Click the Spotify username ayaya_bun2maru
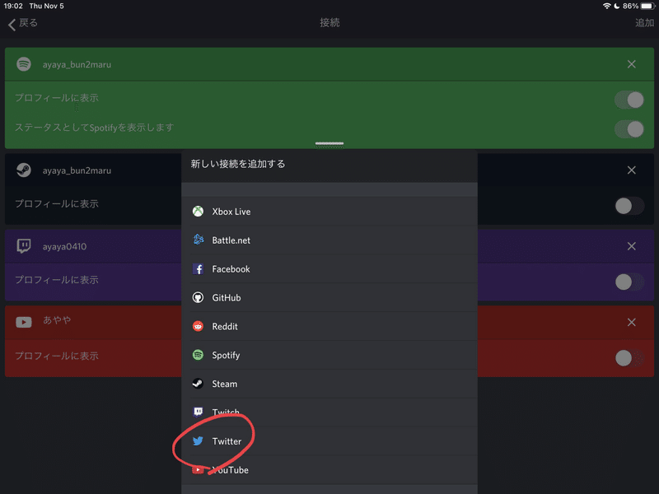 click(x=77, y=65)
